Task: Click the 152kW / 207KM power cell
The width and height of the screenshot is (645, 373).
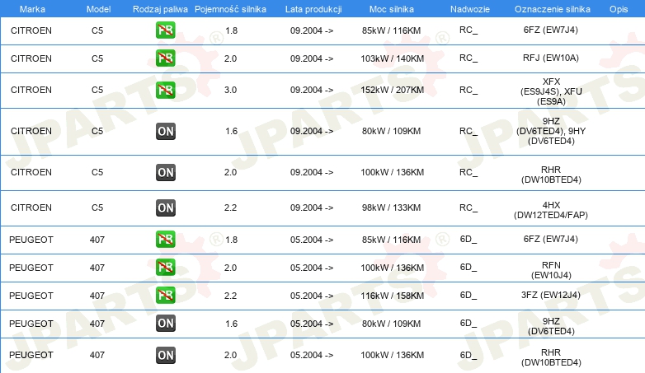Action: pos(392,90)
